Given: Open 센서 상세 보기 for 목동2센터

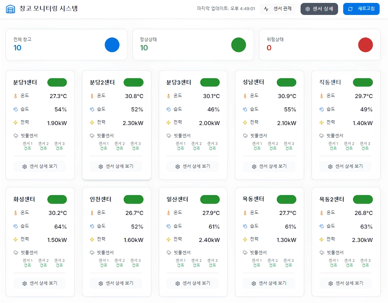Looking at the screenshot, I should click(x=346, y=283).
